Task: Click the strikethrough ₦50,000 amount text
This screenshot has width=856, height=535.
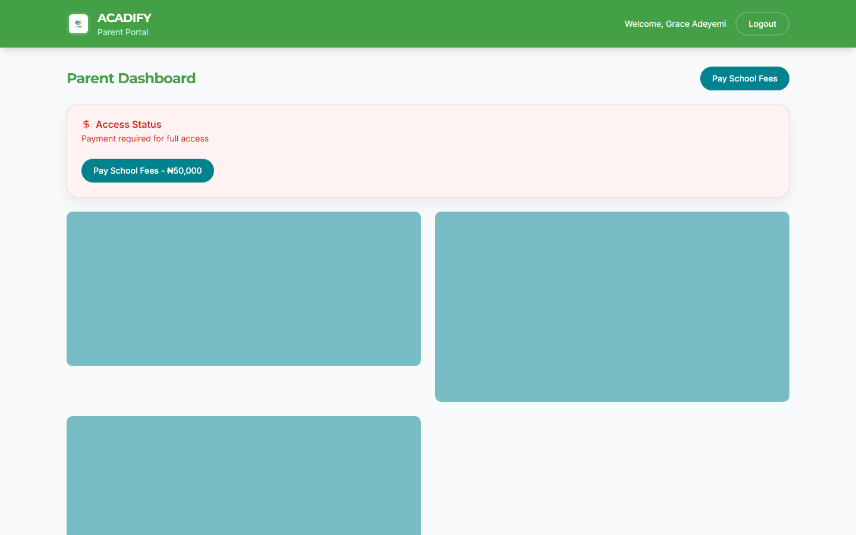Action: point(184,171)
